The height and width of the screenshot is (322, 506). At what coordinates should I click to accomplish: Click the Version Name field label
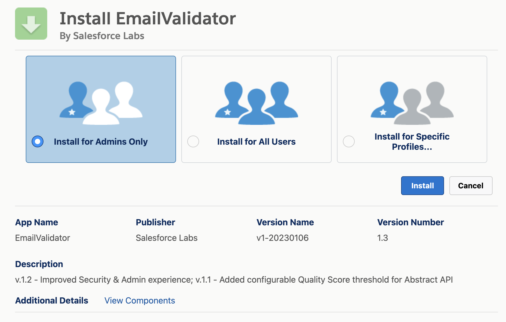(x=285, y=222)
